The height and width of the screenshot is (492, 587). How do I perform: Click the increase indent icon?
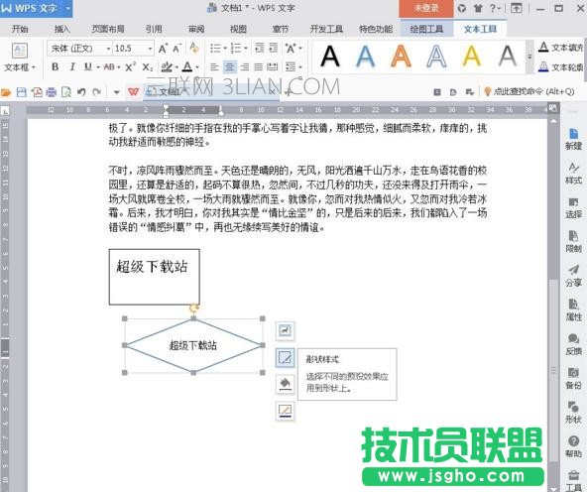(x=274, y=48)
